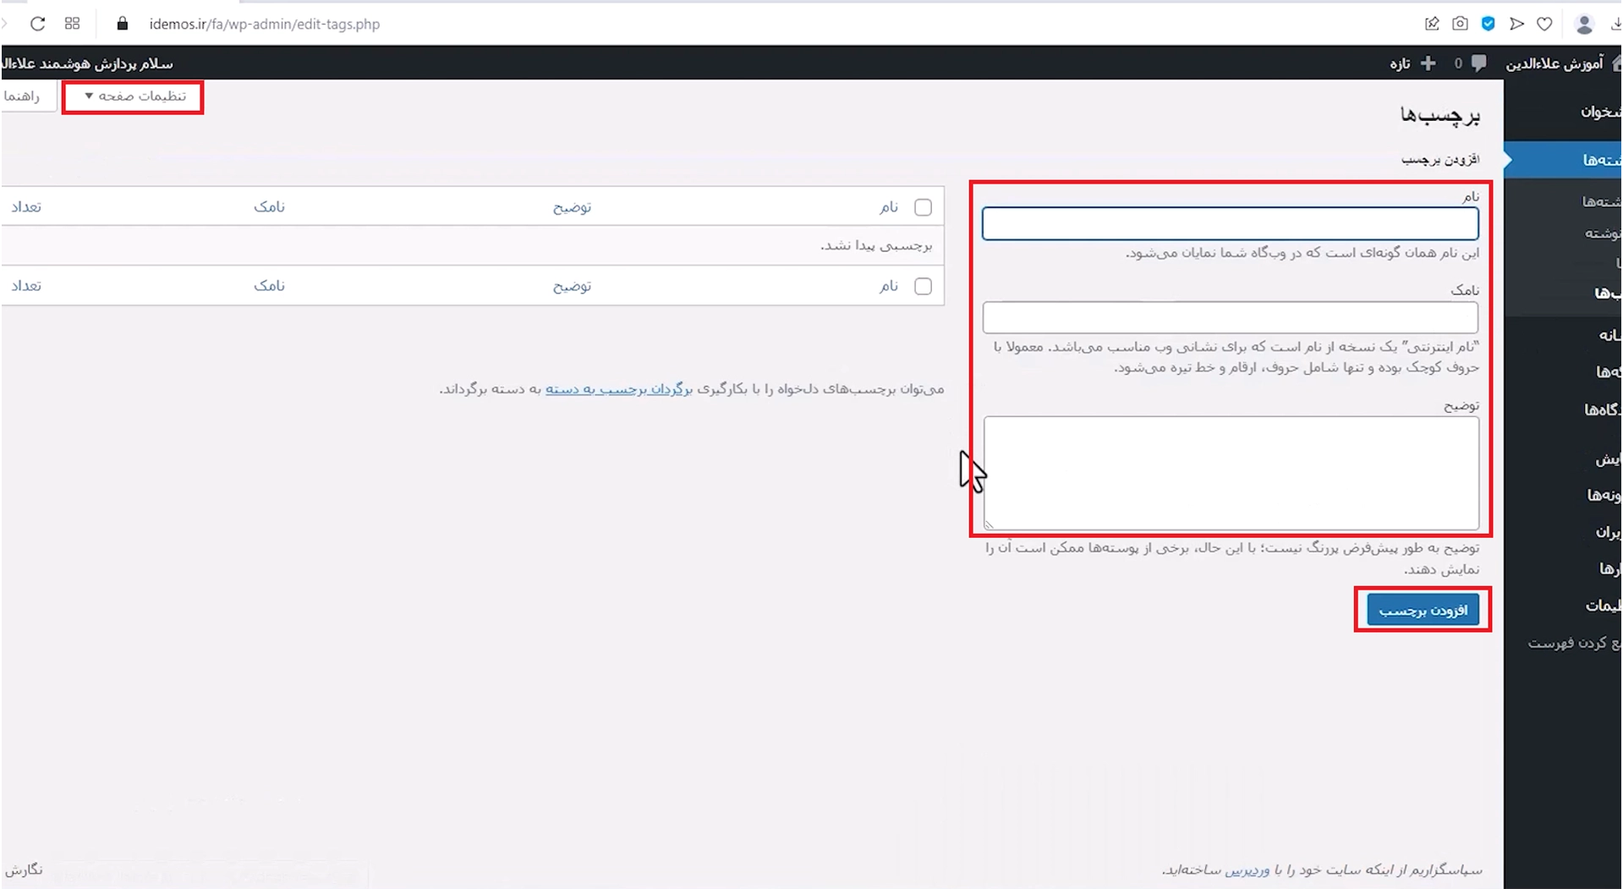Expand the تنظیمات صفحه screen options tab

point(134,96)
